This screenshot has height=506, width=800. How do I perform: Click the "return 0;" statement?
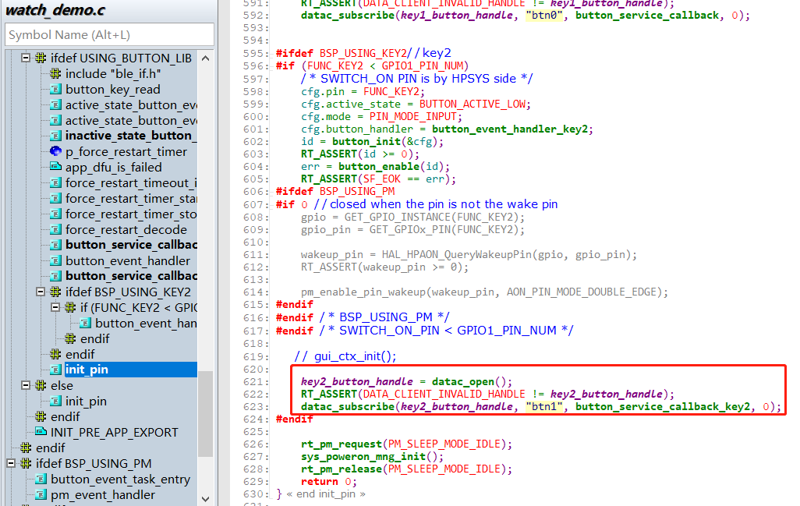click(328, 482)
